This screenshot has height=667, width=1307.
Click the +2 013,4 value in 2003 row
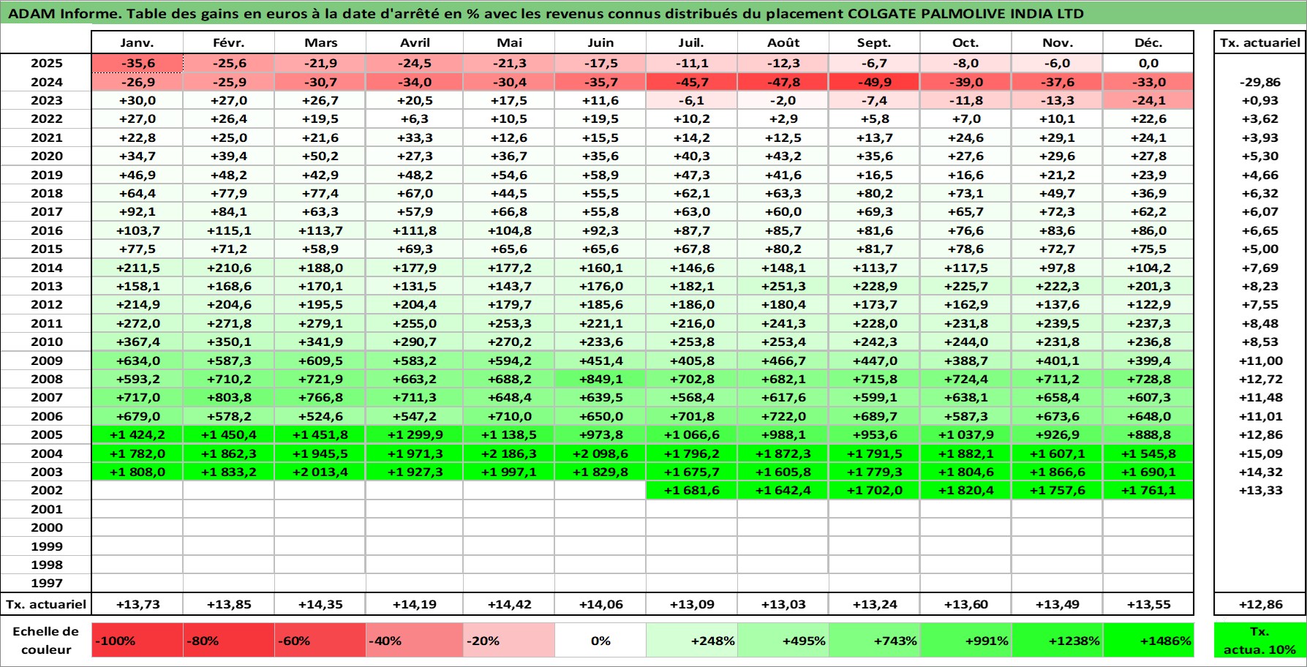point(320,472)
